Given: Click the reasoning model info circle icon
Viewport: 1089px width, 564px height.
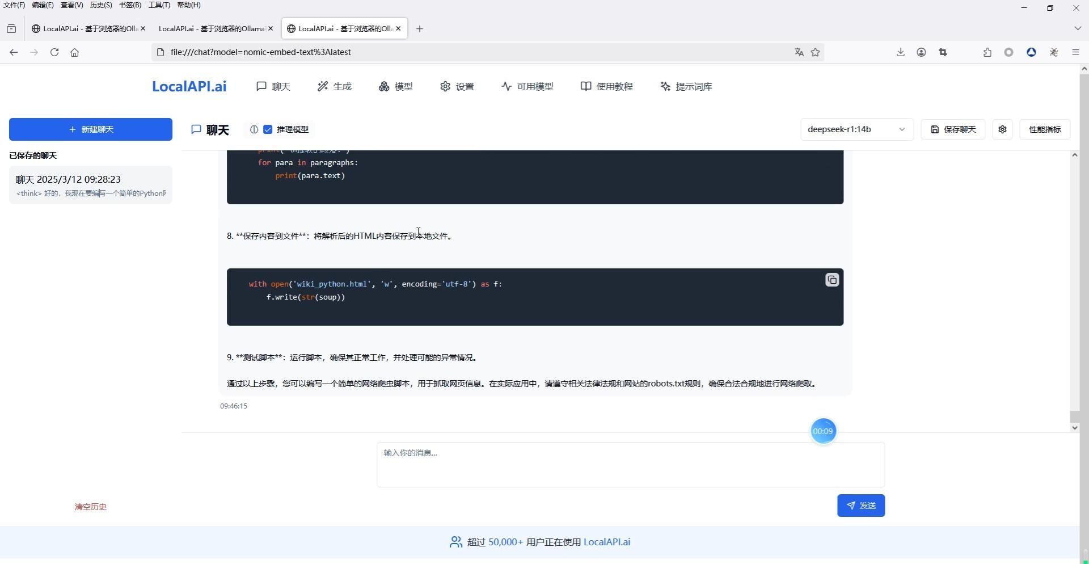Looking at the screenshot, I should (x=254, y=129).
